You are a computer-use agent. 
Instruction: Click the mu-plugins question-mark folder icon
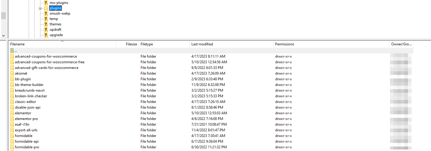[x=46, y=3]
